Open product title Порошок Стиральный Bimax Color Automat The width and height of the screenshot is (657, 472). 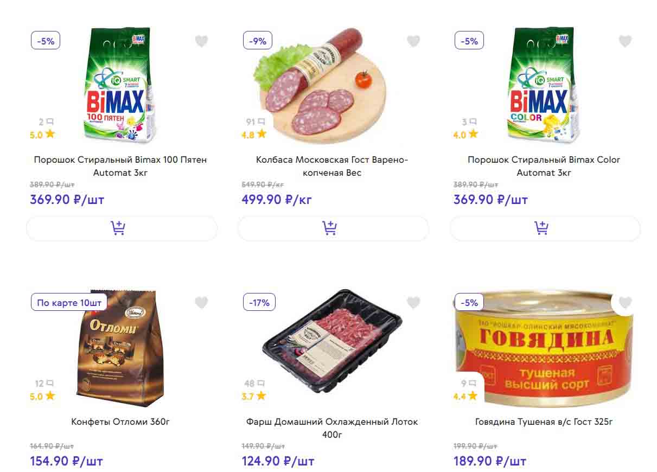(544, 166)
